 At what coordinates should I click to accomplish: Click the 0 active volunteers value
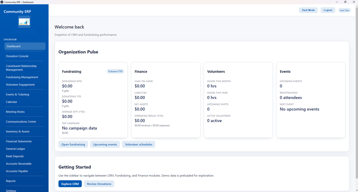click(215, 121)
